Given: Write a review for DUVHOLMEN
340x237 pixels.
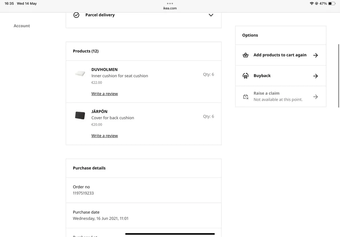Looking at the screenshot, I should [105, 94].
